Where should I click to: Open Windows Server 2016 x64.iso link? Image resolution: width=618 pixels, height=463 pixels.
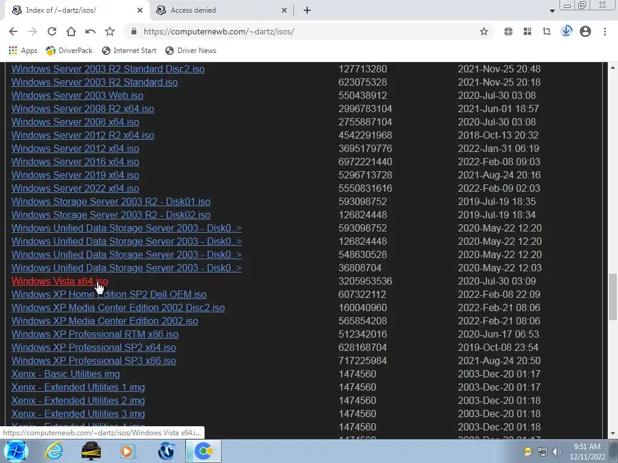75,162
